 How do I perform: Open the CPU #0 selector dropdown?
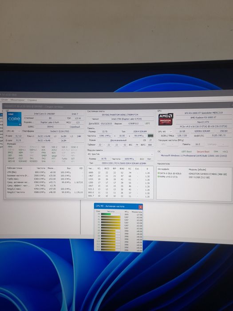[13, 131]
